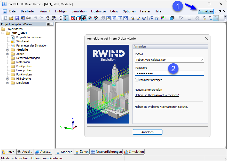This screenshot has width=227, height=161.
Task: Select Windkanal in project tree
Action: [x=22, y=41]
